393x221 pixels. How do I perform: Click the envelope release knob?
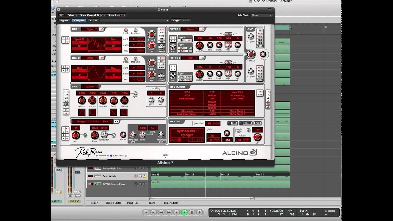124,100
